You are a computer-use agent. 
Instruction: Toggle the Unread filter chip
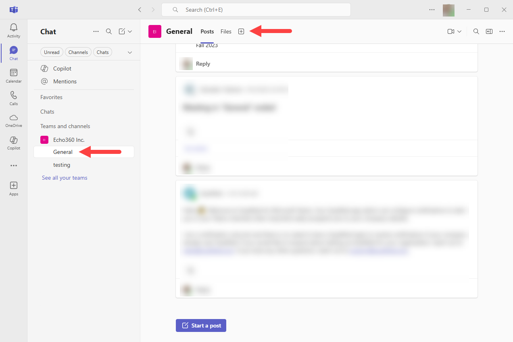pyautogui.click(x=52, y=52)
